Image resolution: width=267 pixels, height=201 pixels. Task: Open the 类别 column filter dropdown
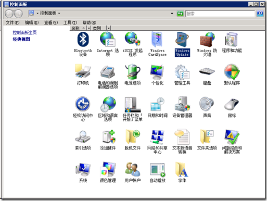coord(109,28)
